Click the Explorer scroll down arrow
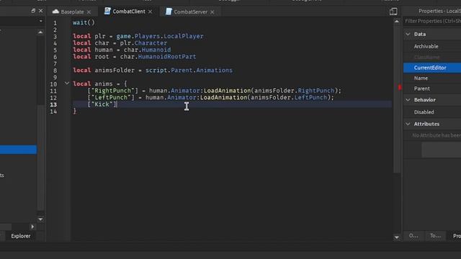This screenshot has width=461, height=259. (x=40, y=219)
